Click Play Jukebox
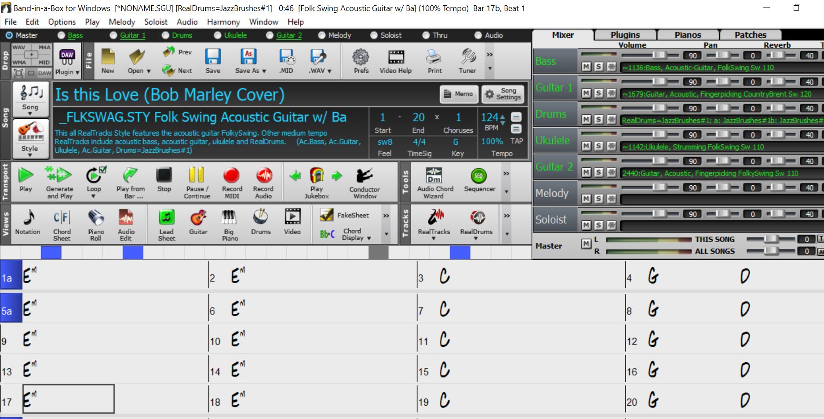This screenshot has width=824, height=419. pyautogui.click(x=317, y=183)
